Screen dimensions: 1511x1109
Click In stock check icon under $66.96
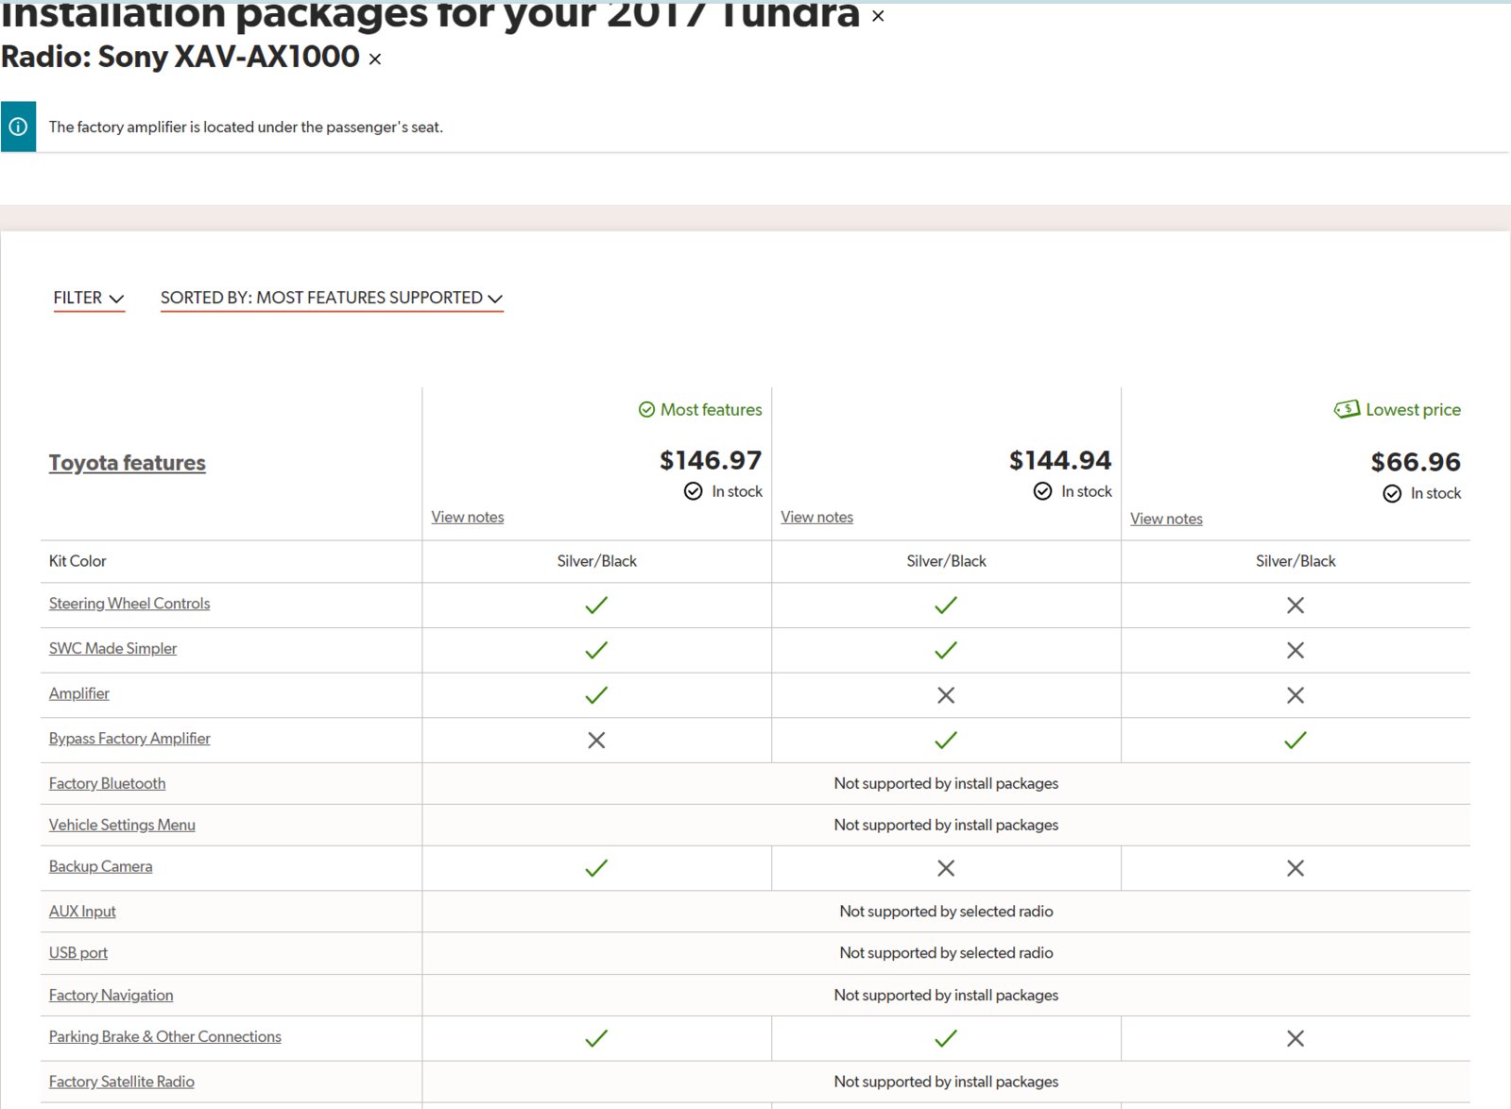pos(1392,493)
